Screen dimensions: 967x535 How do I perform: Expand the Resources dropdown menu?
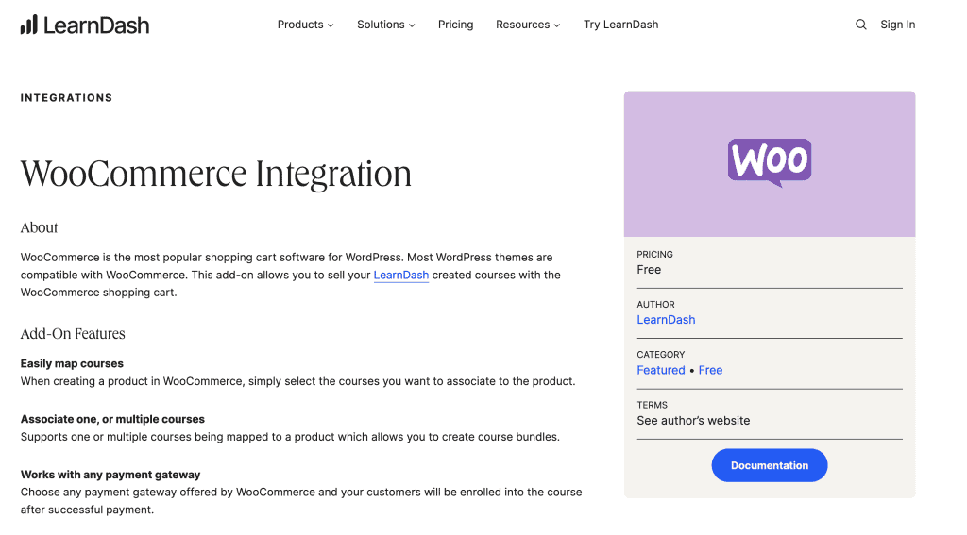(527, 25)
